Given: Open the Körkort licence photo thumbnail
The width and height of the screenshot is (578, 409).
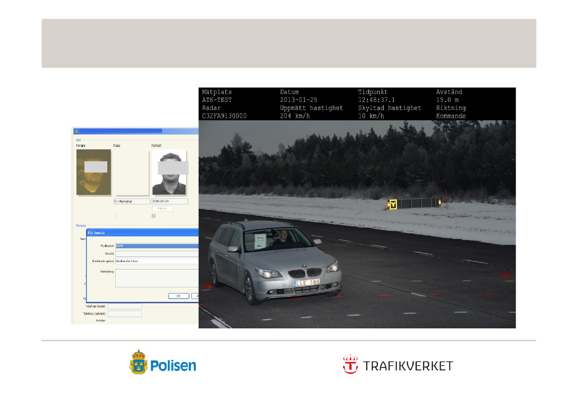Looking at the screenshot, I should coord(169,172).
